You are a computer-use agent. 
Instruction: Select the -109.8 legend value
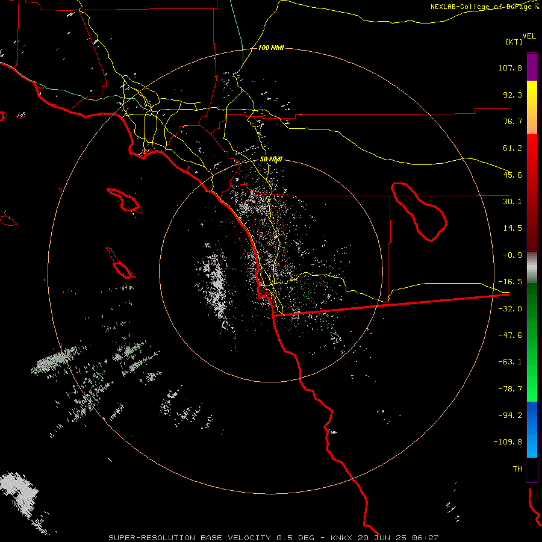(x=508, y=442)
